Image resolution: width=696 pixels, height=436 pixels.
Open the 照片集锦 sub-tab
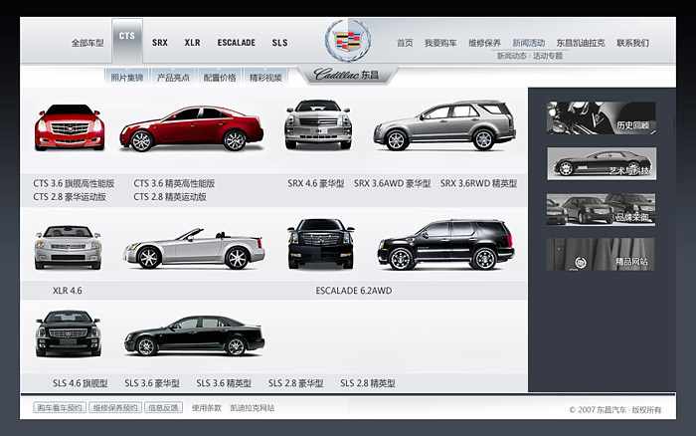[127, 78]
